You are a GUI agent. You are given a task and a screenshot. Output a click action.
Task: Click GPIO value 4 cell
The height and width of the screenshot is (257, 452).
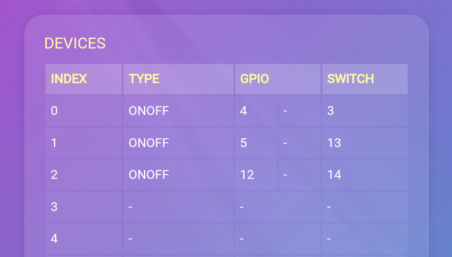(244, 111)
